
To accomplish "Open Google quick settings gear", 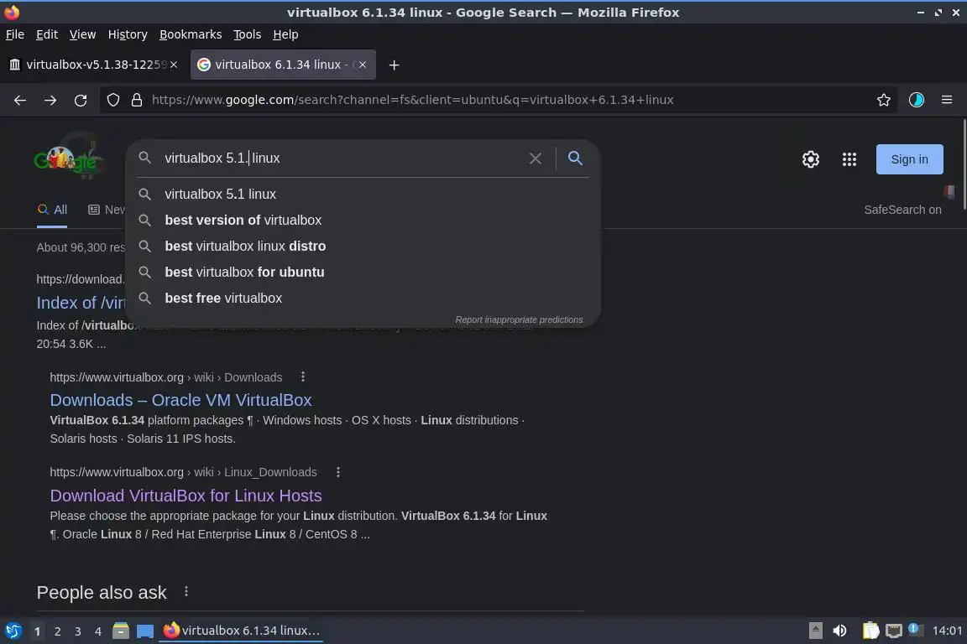I will (810, 159).
